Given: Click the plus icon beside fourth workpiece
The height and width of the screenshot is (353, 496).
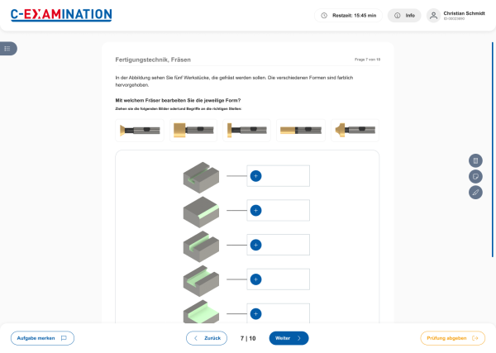Looking at the screenshot, I should pos(255,279).
